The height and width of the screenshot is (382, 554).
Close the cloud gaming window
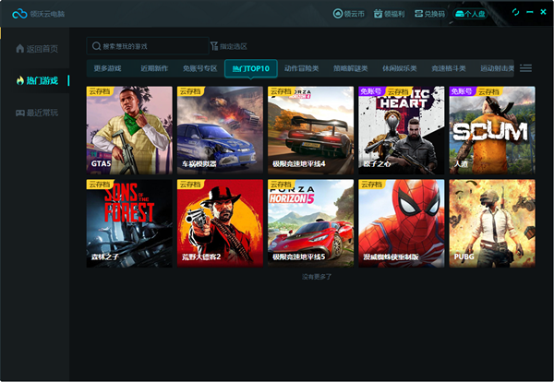pos(544,12)
